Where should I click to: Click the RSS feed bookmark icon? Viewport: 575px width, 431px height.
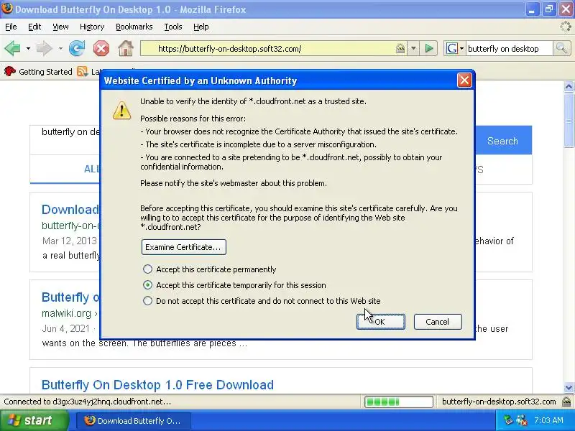coord(83,71)
